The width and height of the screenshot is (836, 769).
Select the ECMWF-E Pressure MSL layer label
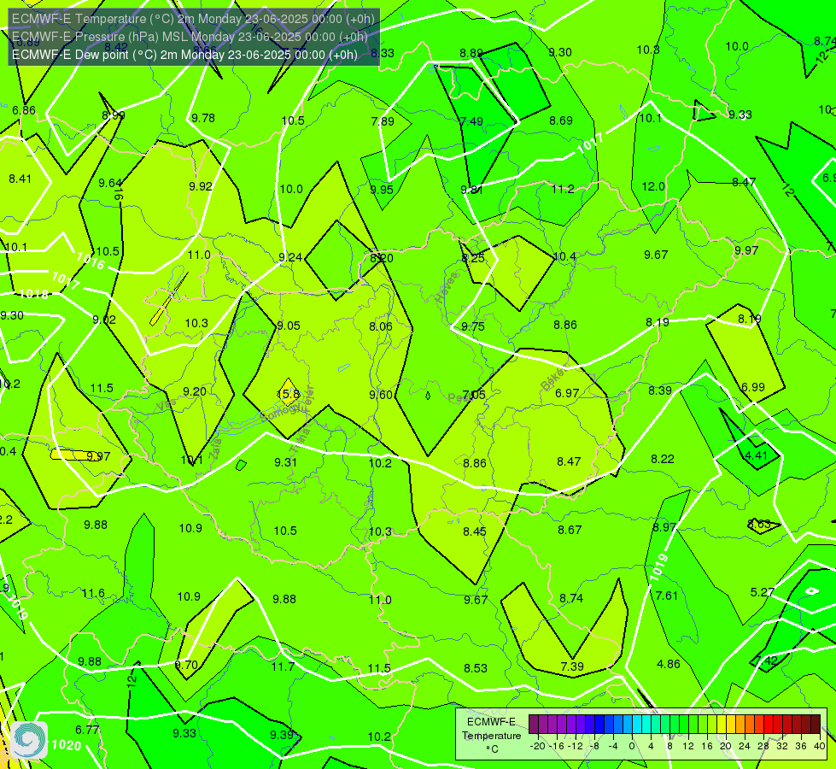190,37
